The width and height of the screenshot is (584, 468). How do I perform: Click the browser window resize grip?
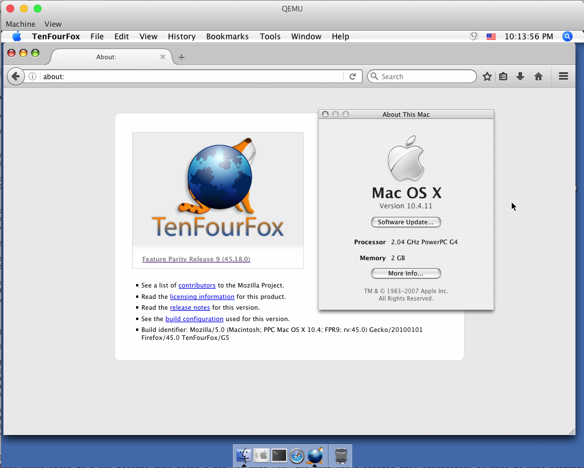pos(571,432)
